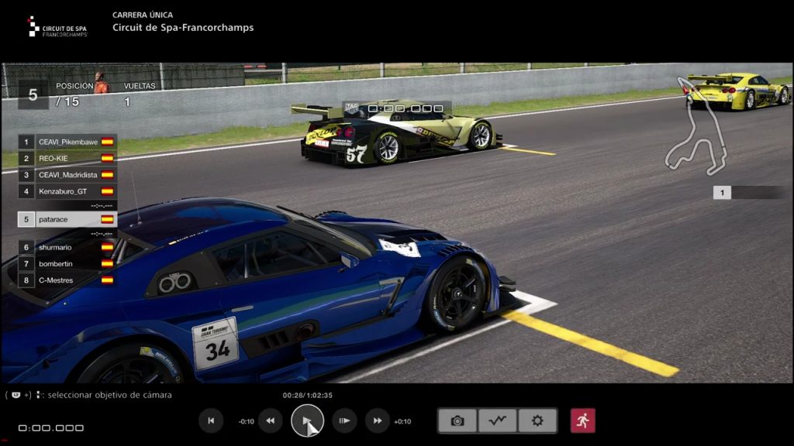Open the telemetry graph icon

pos(497,420)
